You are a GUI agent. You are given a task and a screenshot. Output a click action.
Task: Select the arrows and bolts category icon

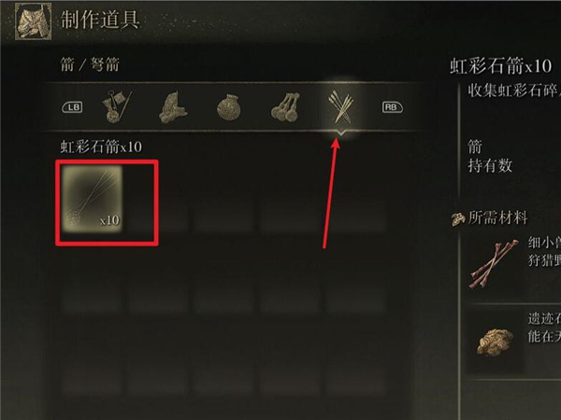tap(340, 106)
